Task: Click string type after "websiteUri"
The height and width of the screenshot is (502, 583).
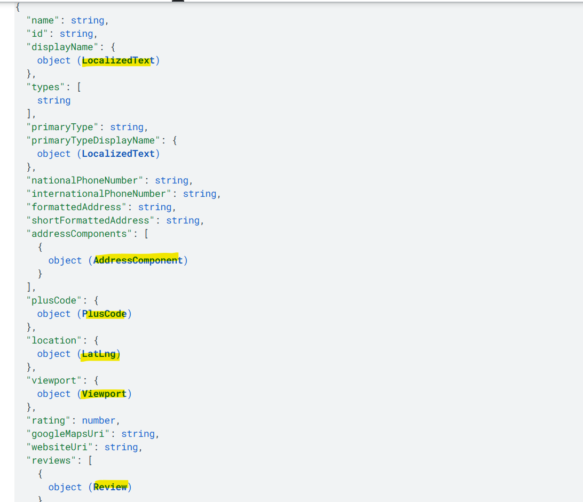Action: [121, 448]
